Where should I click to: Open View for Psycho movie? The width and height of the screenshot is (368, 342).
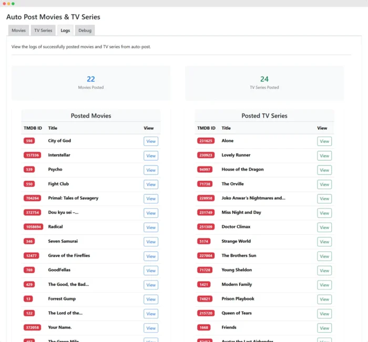point(151,170)
